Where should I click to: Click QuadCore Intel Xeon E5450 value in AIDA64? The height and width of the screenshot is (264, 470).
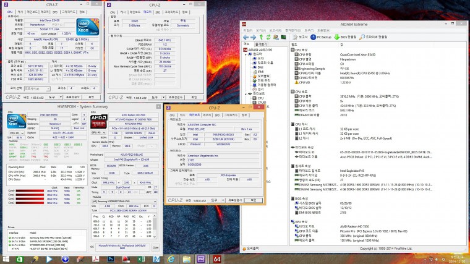pyautogui.click(x=357, y=54)
